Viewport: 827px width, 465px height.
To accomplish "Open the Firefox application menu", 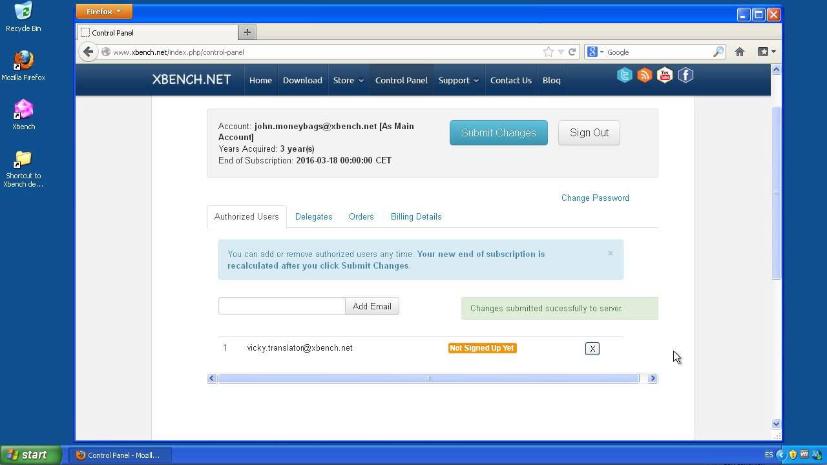I will coord(104,11).
